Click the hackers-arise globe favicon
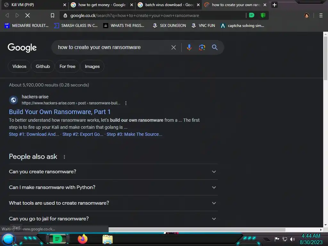 (x=13, y=100)
